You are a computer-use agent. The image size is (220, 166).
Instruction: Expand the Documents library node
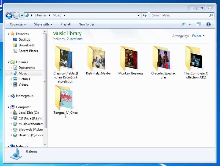[11, 67]
